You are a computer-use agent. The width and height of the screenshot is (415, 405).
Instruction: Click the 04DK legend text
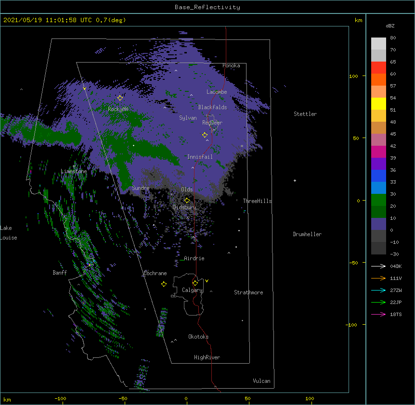click(x=396, y=266)
